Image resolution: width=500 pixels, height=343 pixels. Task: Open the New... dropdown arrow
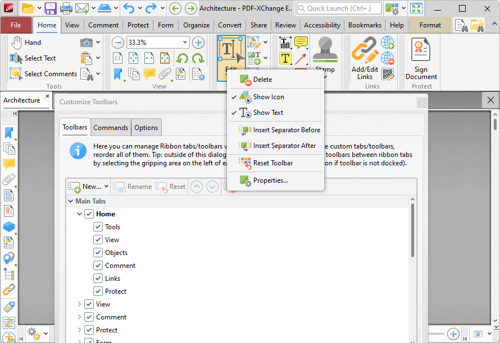(x=106, y=187)
